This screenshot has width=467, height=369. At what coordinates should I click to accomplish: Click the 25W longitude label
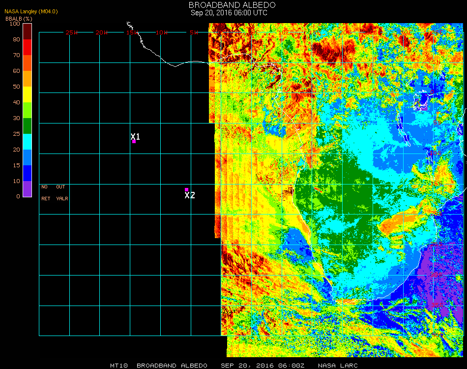tap(72, 32)
